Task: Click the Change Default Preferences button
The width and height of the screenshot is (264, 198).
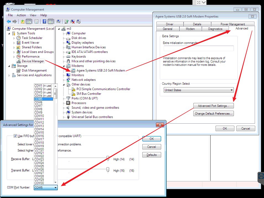Action: point(213,113)
